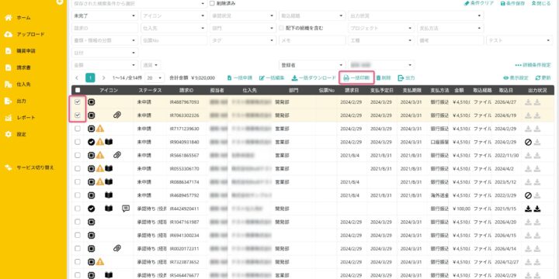Click first download icon in row IR4424920411

pos(529,208)
